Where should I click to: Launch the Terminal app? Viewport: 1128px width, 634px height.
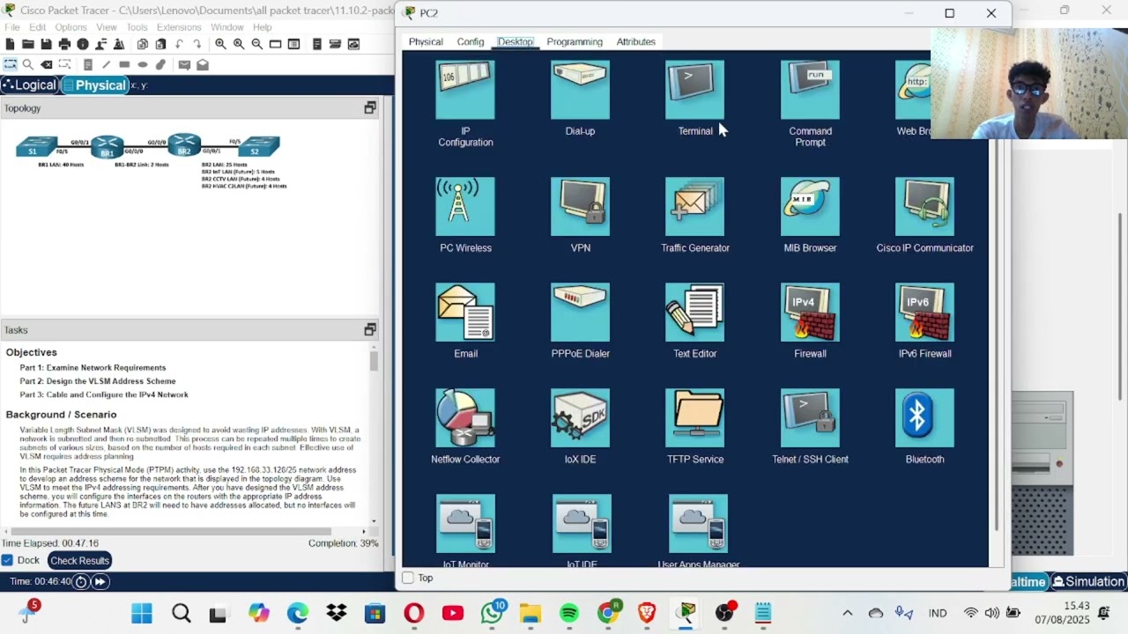click(x=694, y=90)
